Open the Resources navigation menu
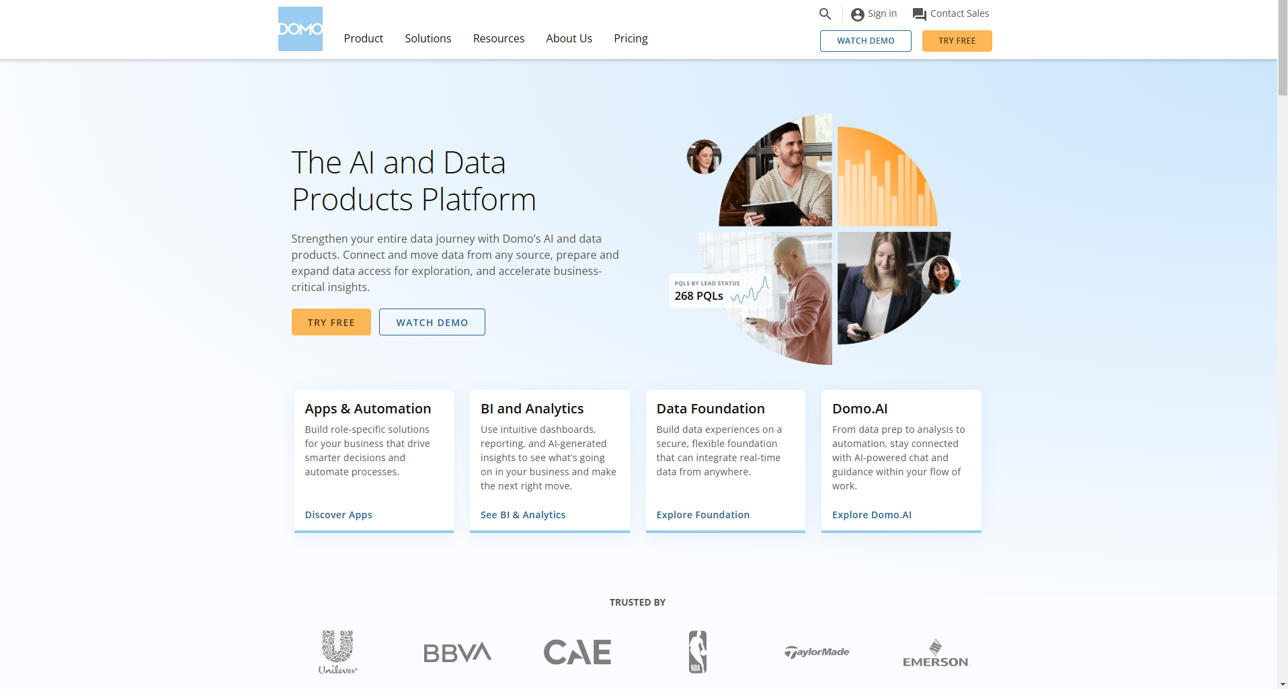This screenshot has height=689, width=1288. [x=498, y=38]
